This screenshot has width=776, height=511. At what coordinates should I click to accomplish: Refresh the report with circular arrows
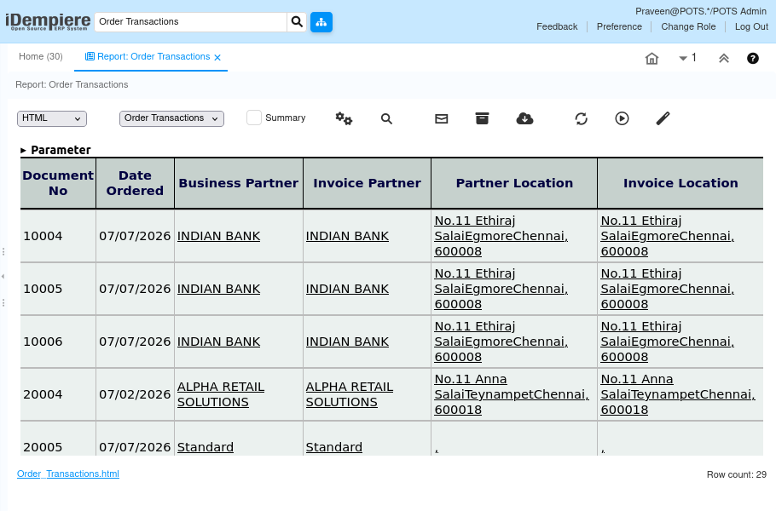pyautogui.click(x=581, y=118)
